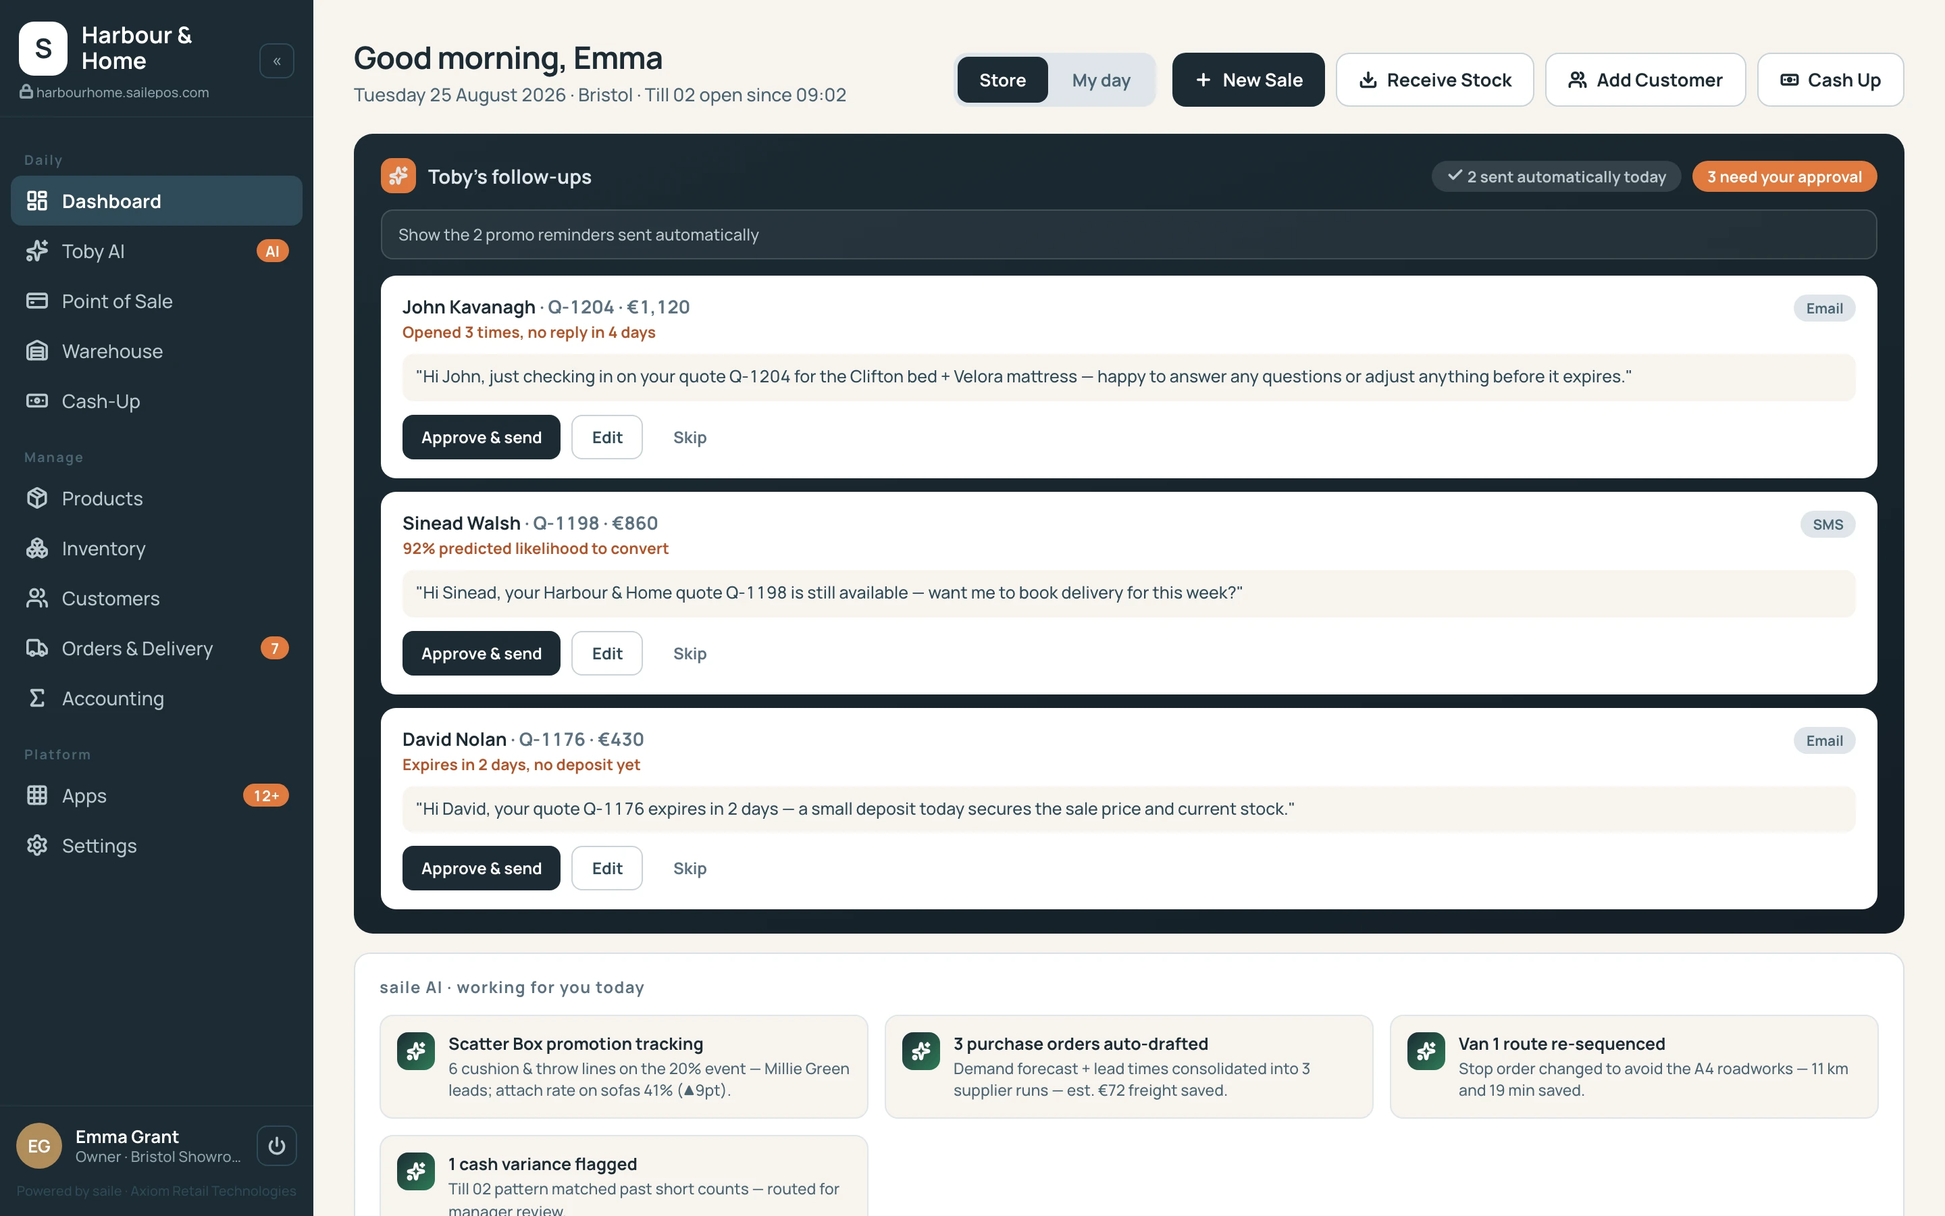The height and width of the screenshot is (1216, 1945).
Task: Open the Inventory menu item
Action: click(157, 548)
